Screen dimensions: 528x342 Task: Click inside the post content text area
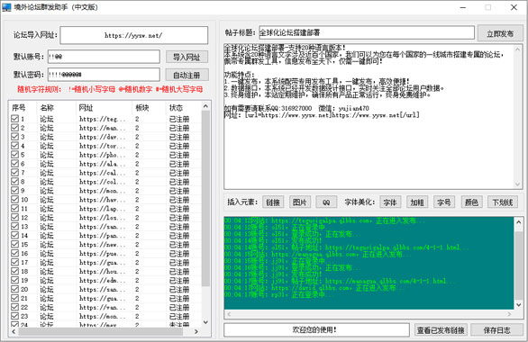tap(369, 116)
